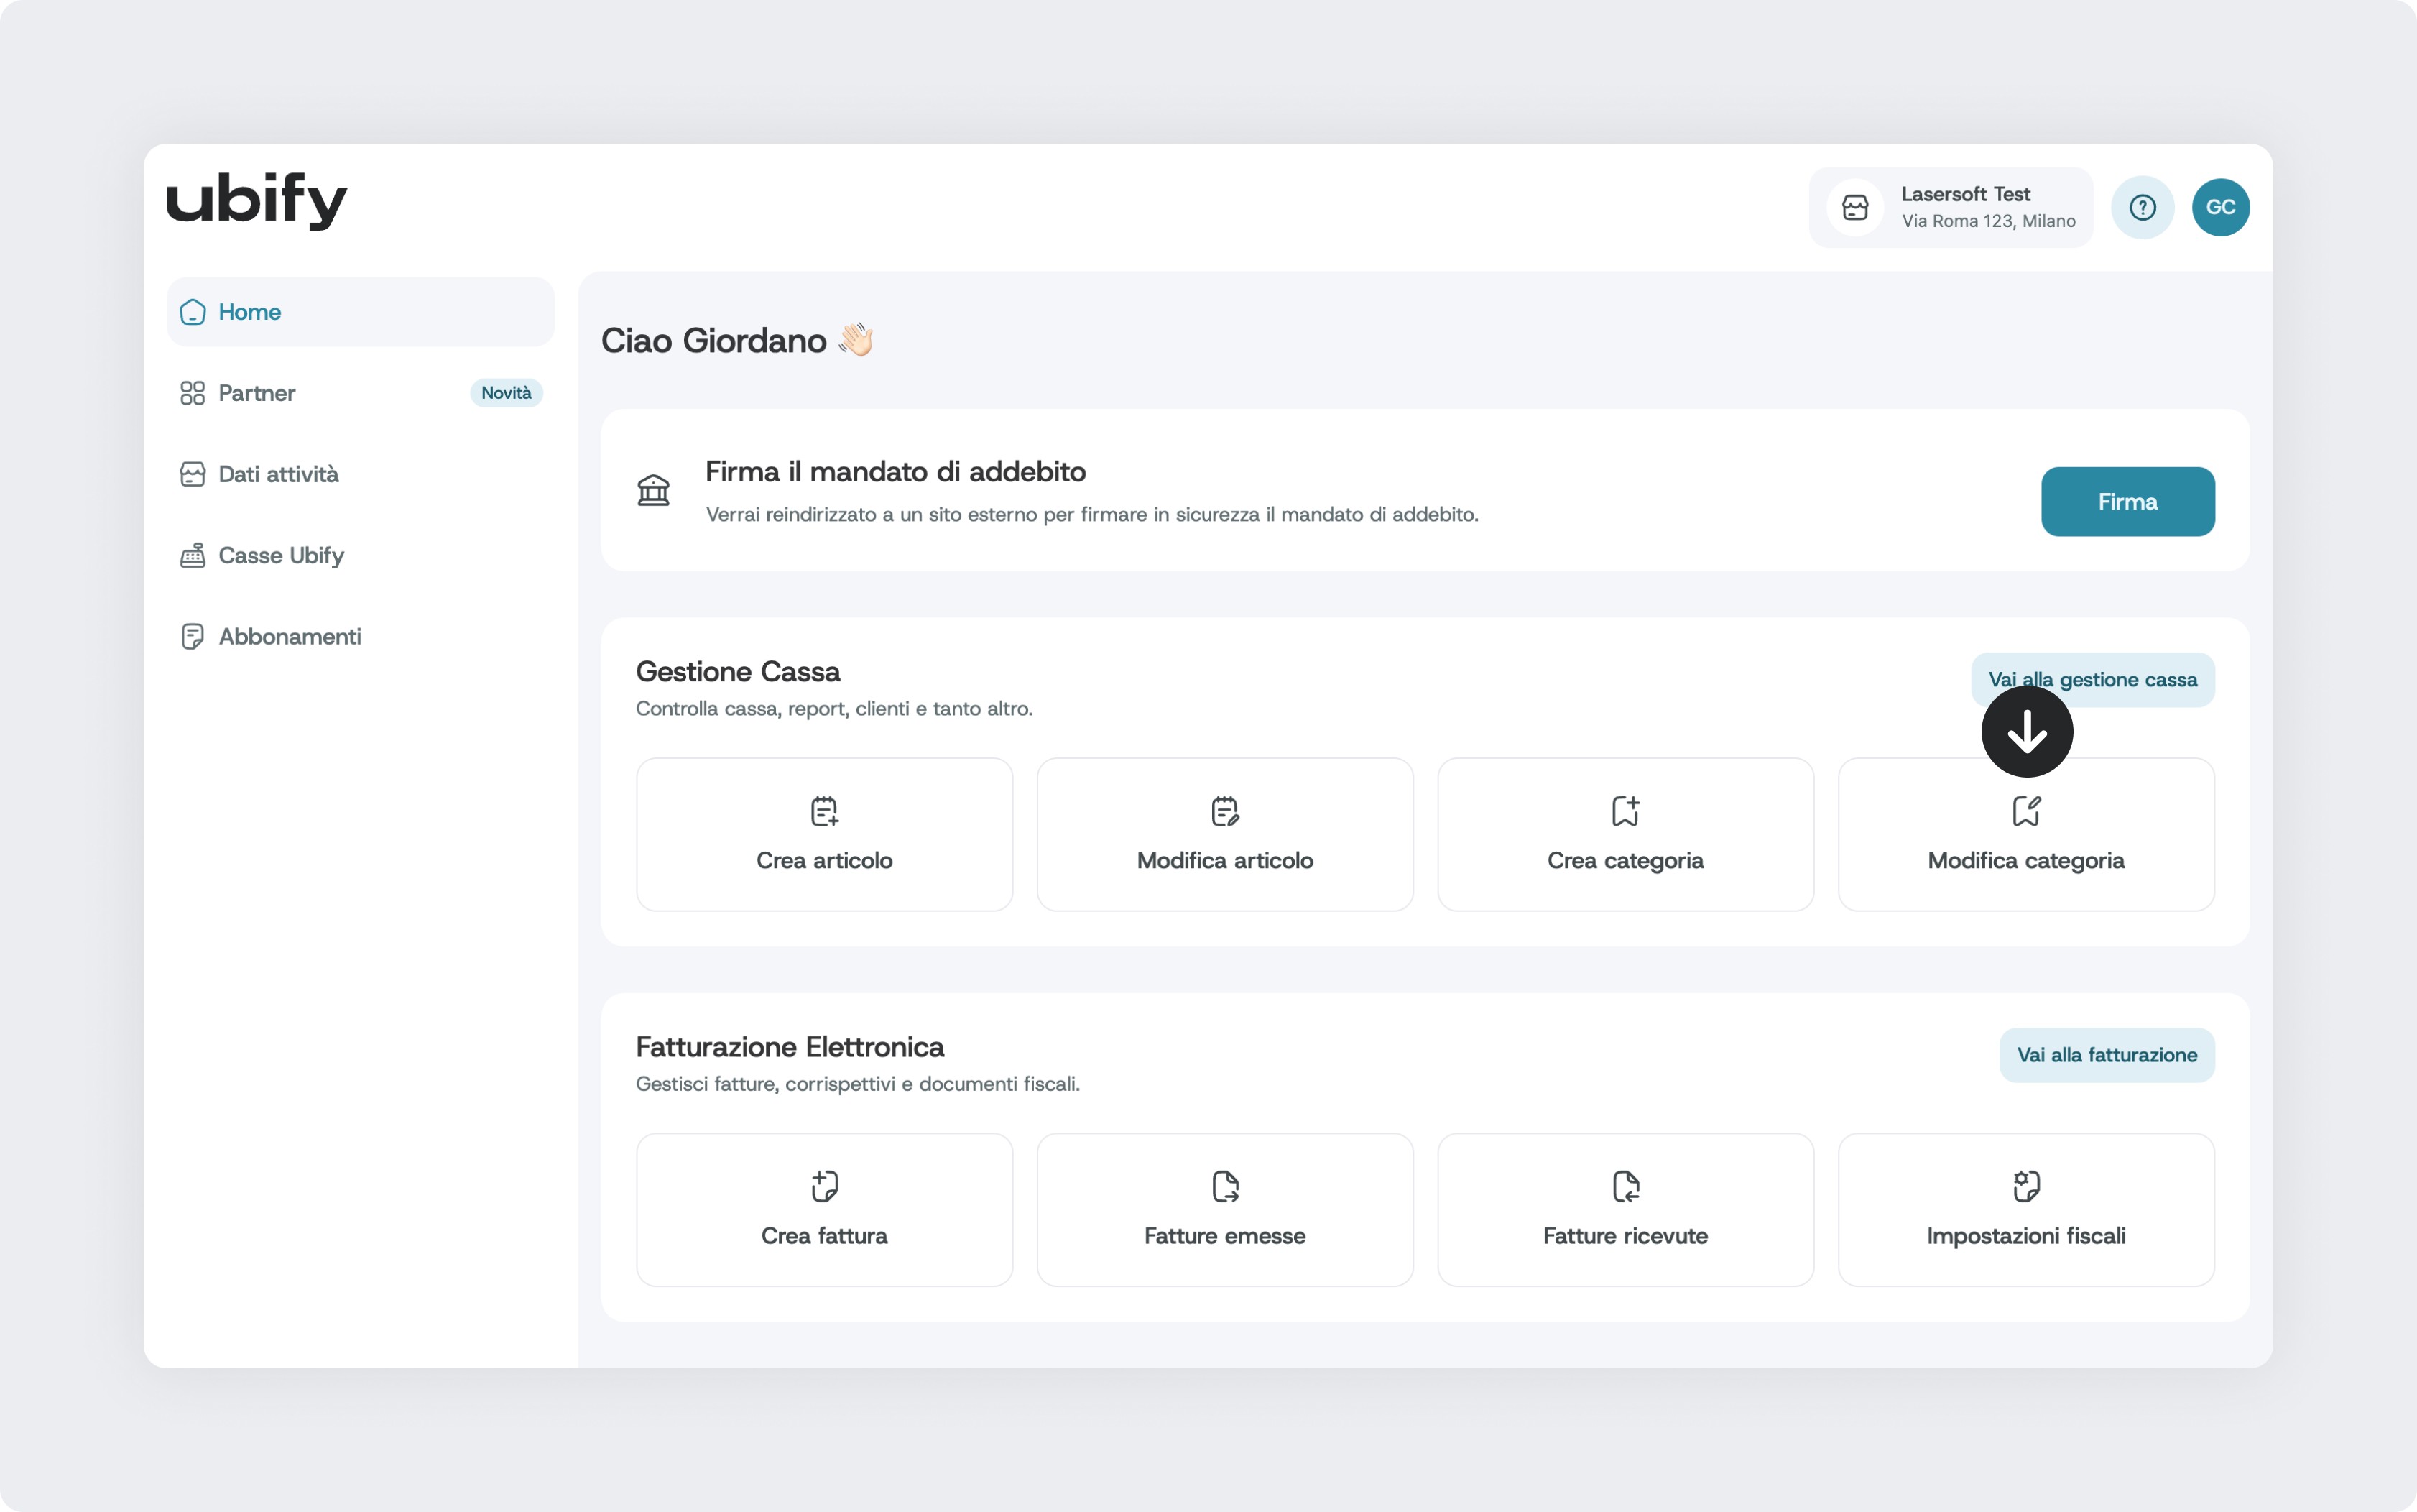Click Vai alla fatturazione link

[x=2106, y=1055]
